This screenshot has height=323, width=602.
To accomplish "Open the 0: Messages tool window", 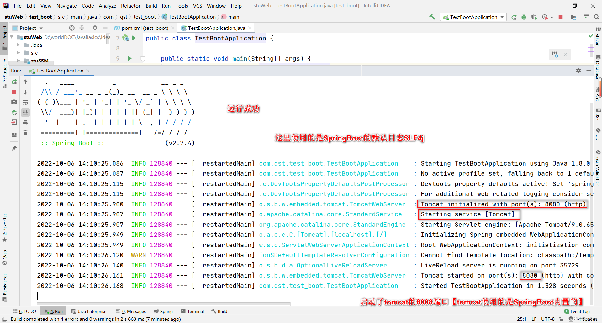I will tap(131, 311).
